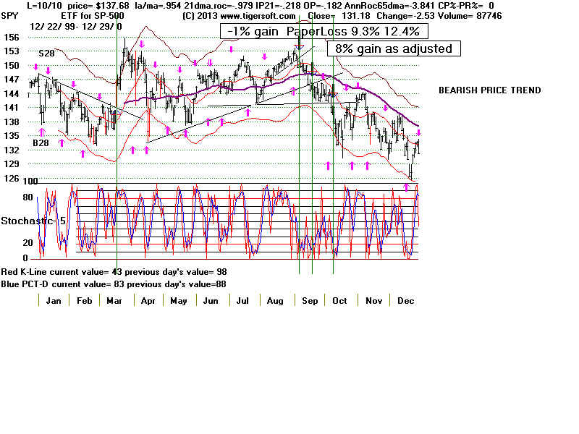Click the '-1% gain PaperLoss' annotation box
Screen dimensions: 579x434
[324, 31]
